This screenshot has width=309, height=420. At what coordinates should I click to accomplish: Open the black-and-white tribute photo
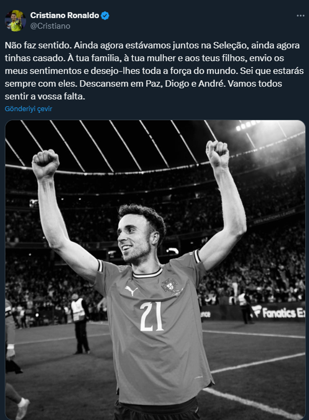point(155,270)
